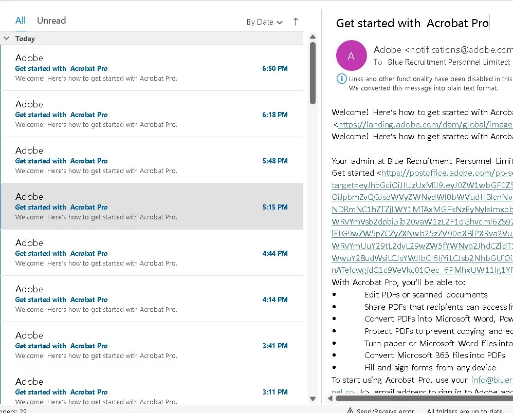Open the landing.adobe.com image link
This screenshot has height=413, width=513.
425,125
